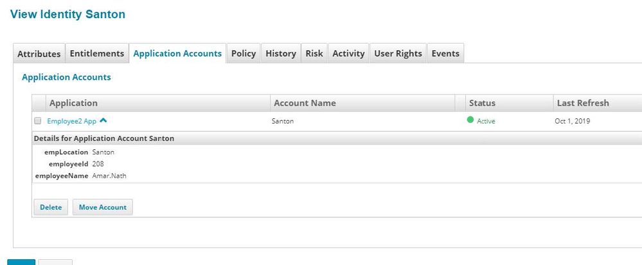Open the Risk tab

point(314,53)
